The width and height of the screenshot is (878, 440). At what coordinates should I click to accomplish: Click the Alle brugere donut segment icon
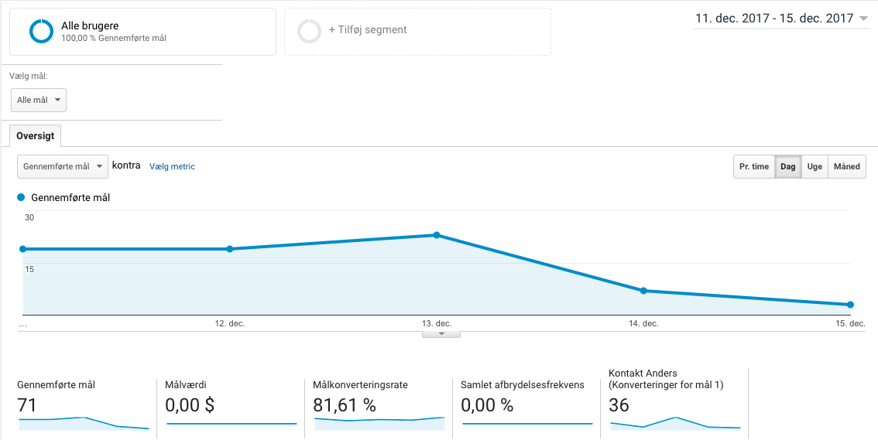40,31
